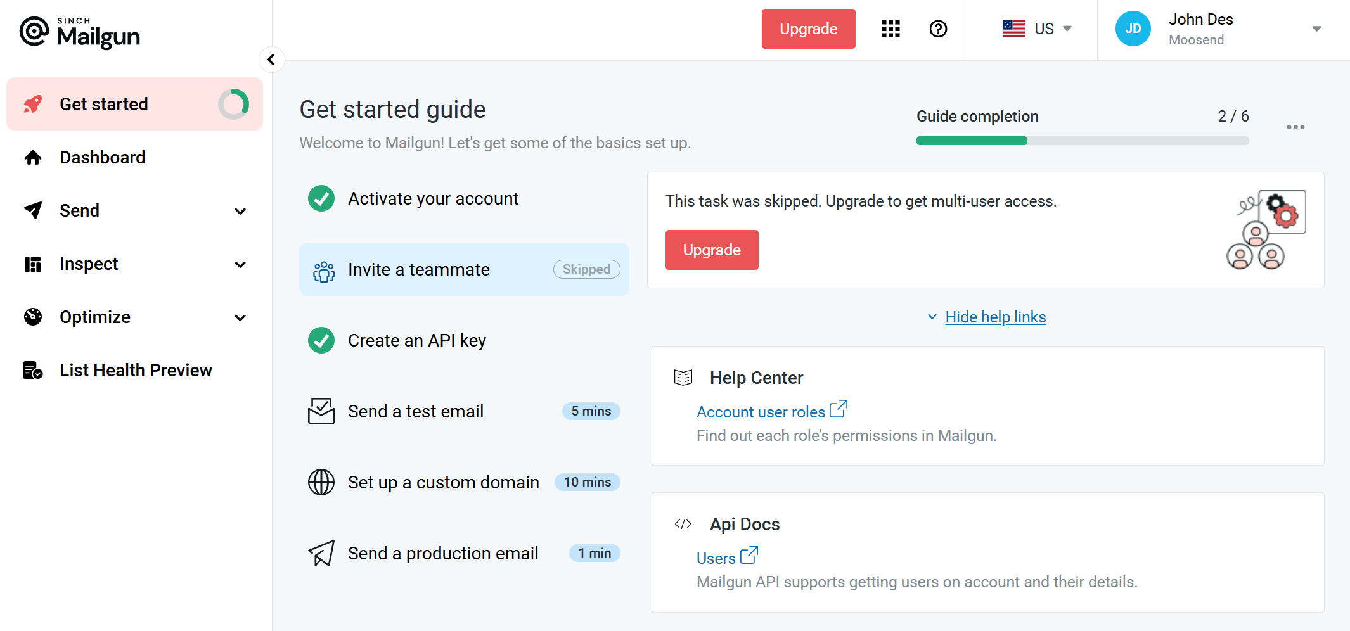The width and height of the screenshot is (1350, 631).
Task: Click the globe icon for custom domain
Action: (321, 482)
